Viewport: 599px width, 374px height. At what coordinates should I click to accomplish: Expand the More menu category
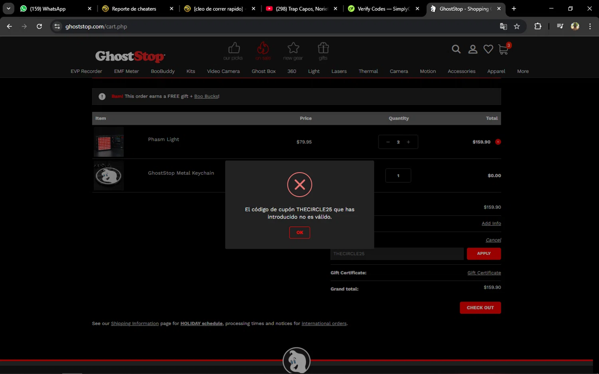[x=523, y=71]
